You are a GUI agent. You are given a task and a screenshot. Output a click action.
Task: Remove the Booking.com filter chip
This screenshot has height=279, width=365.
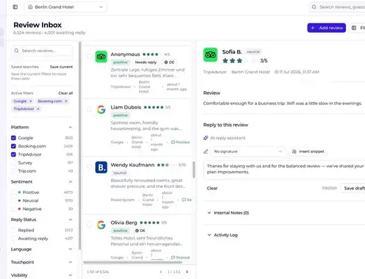tap(66, 101)
